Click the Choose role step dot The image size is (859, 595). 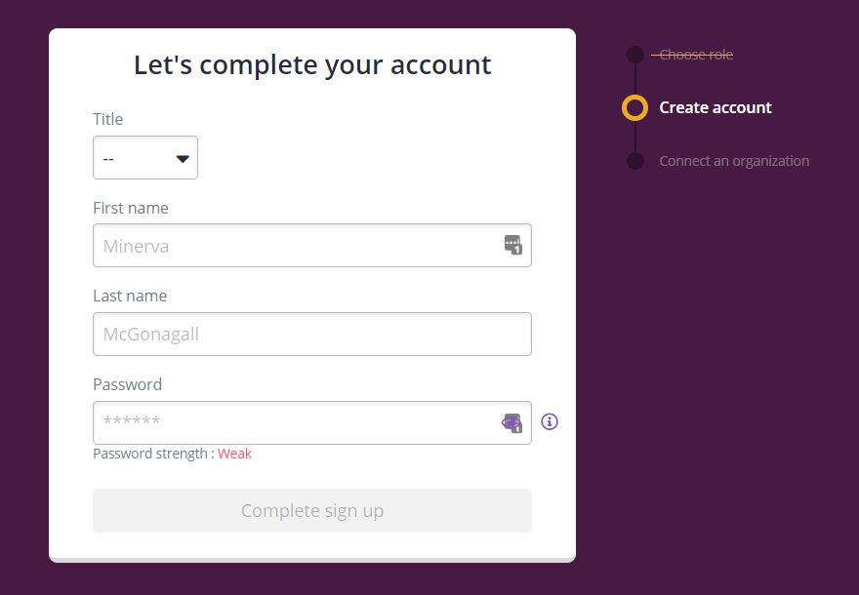(x=635, y=55)
